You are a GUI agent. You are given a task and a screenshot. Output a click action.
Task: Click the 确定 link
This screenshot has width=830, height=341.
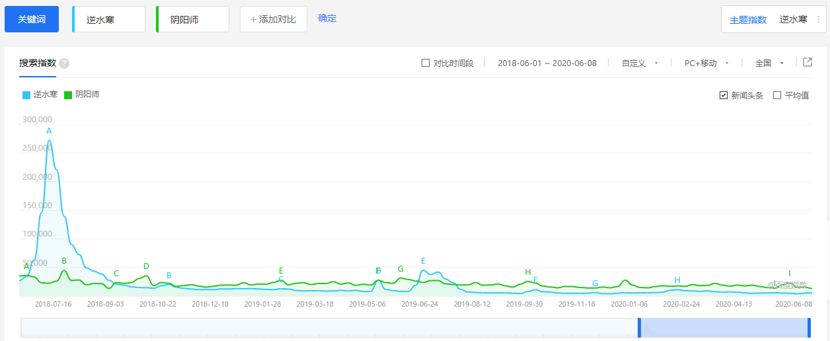(327, 19)
